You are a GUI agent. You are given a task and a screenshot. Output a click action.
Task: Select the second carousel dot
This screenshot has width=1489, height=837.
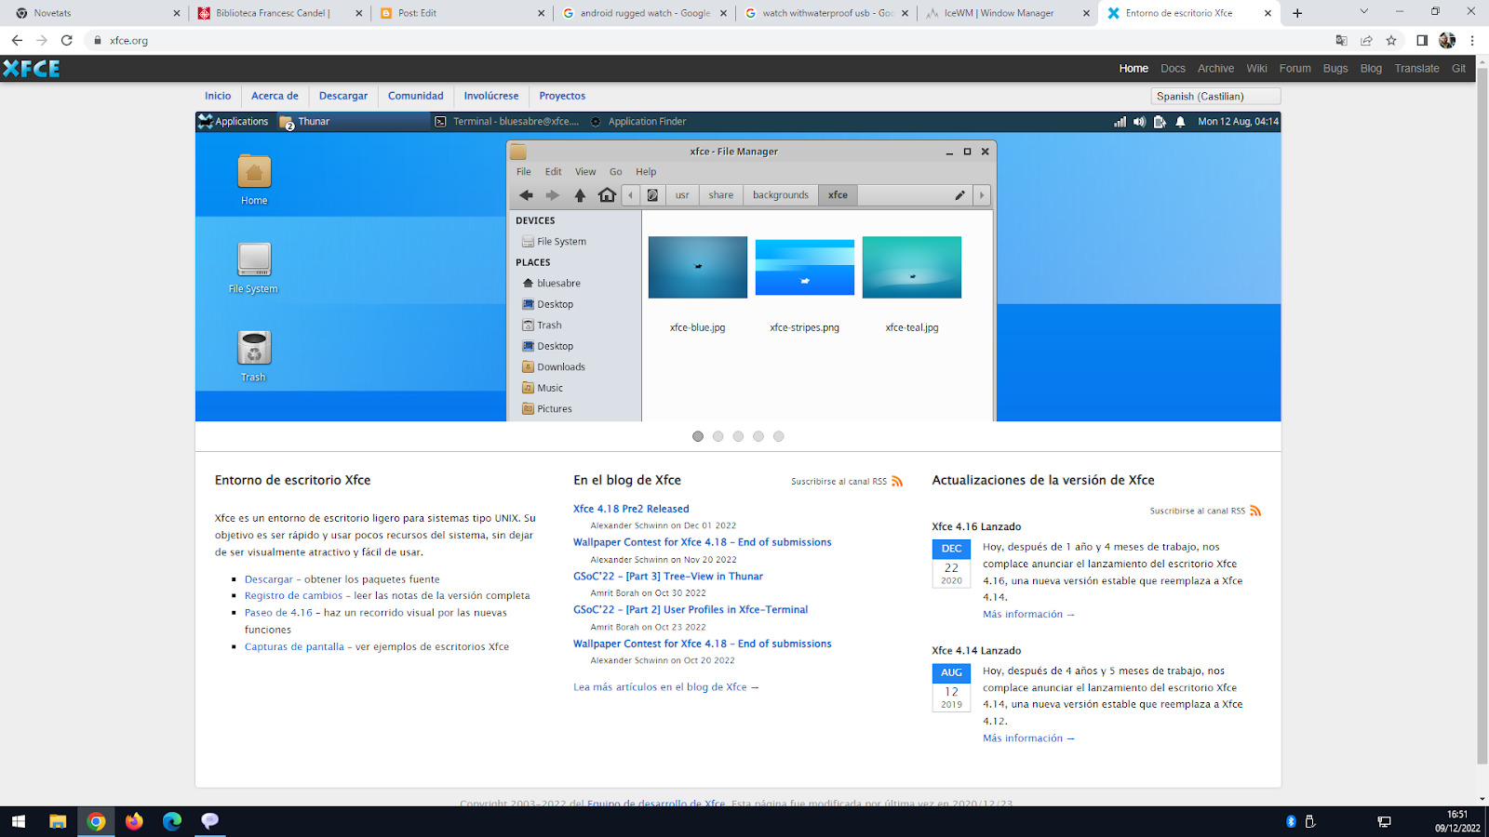718,436
